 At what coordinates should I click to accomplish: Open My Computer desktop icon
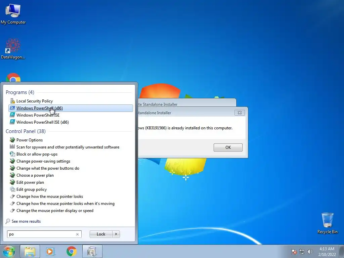pyautogui.click(x=13, y=14)
